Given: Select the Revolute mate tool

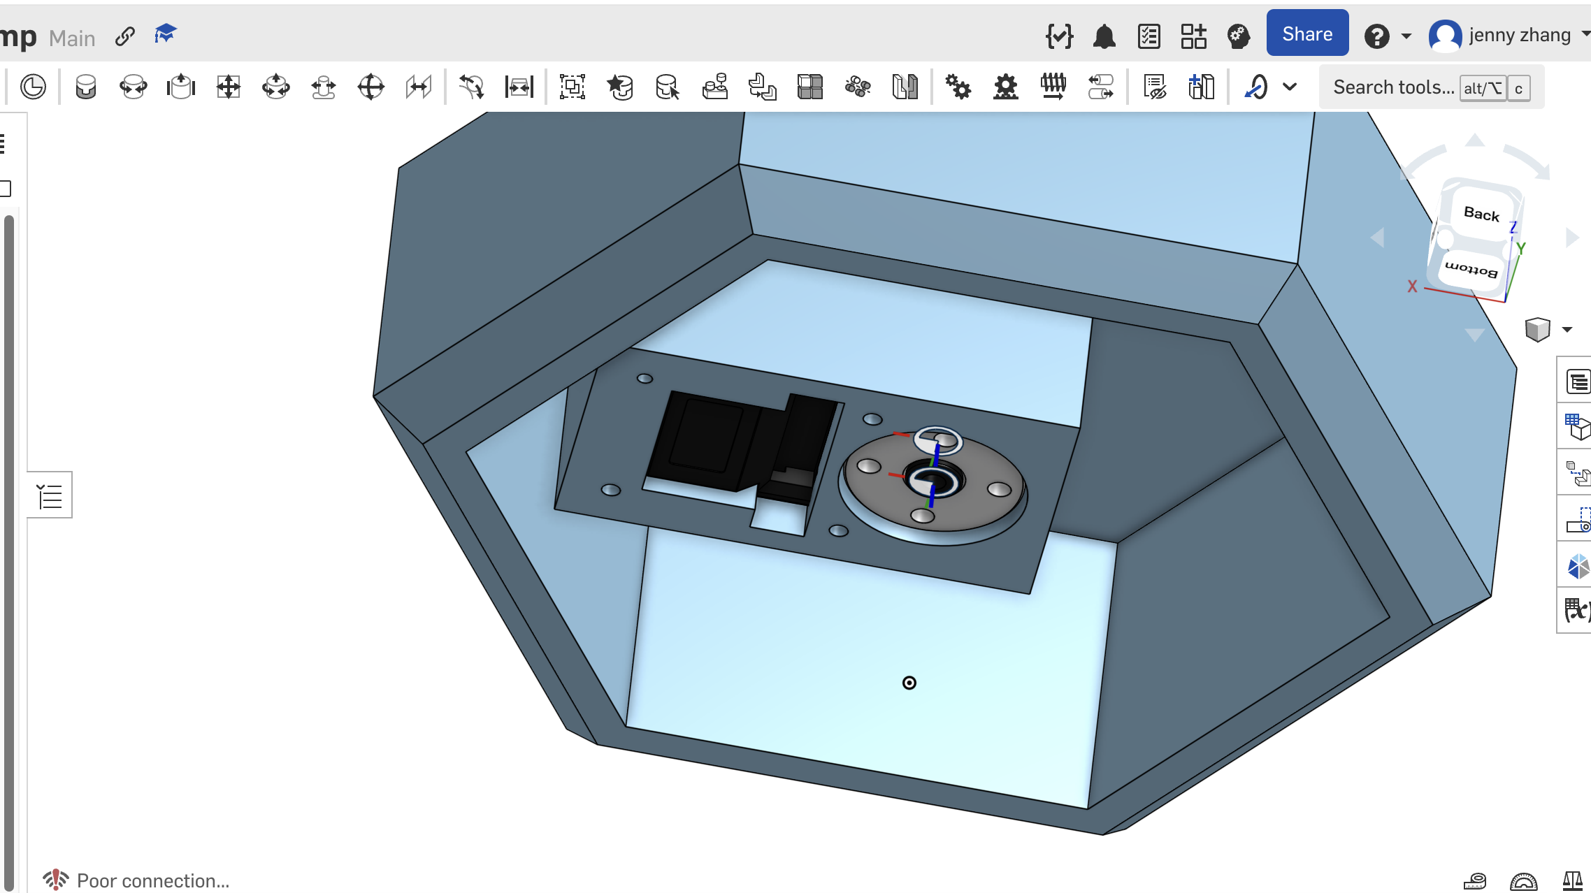Looking at the screenshot, I should pyautogui.click(x=134, y=87).
